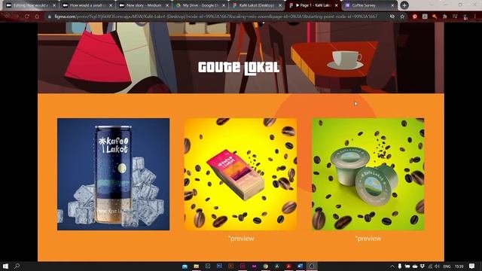This screenshot has width=482, height=271.
Task: Switch to the 'How would a small' tab
Action: click(x=87, y=5)
